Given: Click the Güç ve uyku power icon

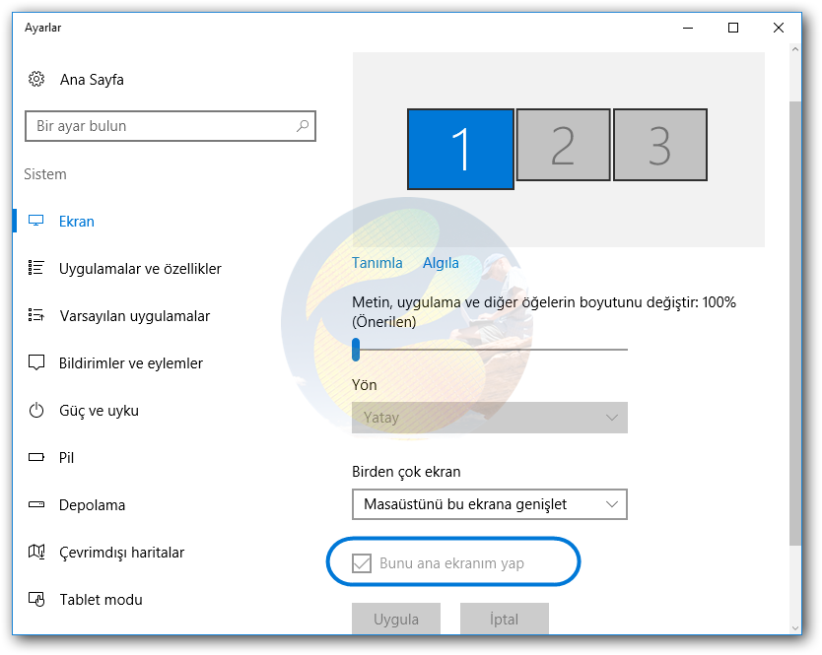Looking at the screenshot, I should point(36,410).
